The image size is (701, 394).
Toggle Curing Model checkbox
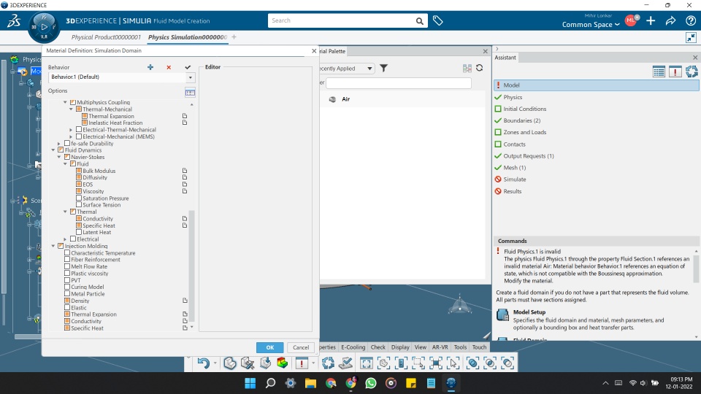pos(67,287)
